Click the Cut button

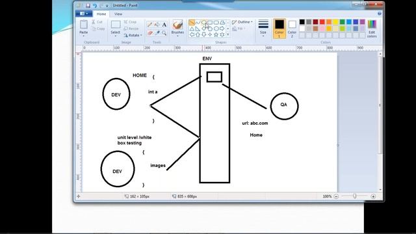97,22
